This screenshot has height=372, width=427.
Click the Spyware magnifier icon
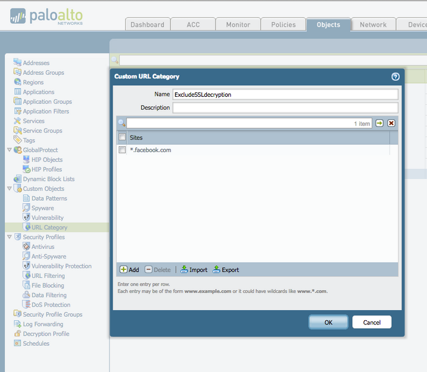pos(26,207)
